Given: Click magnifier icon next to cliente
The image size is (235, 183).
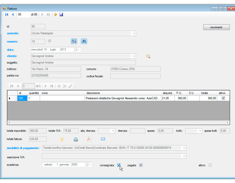Looking at the screenshot, I should coord(148,56).
